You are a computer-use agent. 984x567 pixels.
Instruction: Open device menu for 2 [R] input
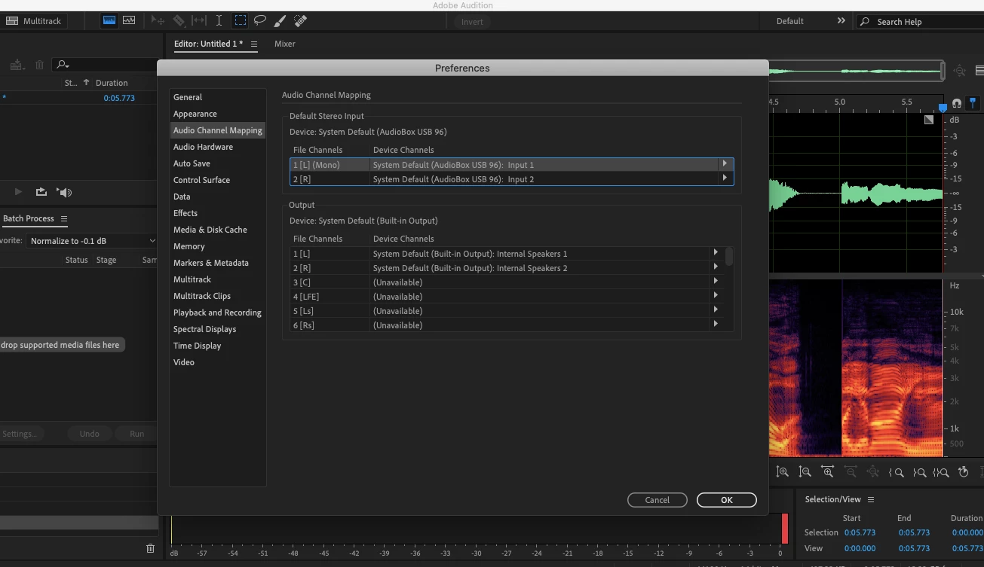[725, 178]
